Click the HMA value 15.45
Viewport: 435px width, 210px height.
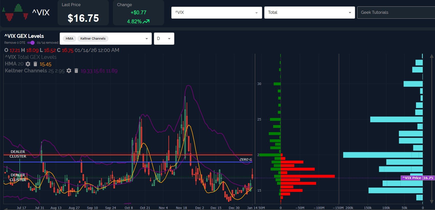point(46,64)
